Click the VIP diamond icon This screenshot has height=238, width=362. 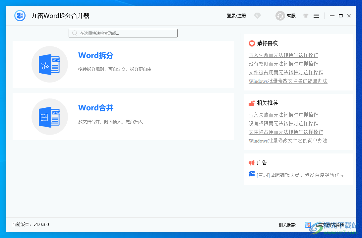[x=257, y=15]
